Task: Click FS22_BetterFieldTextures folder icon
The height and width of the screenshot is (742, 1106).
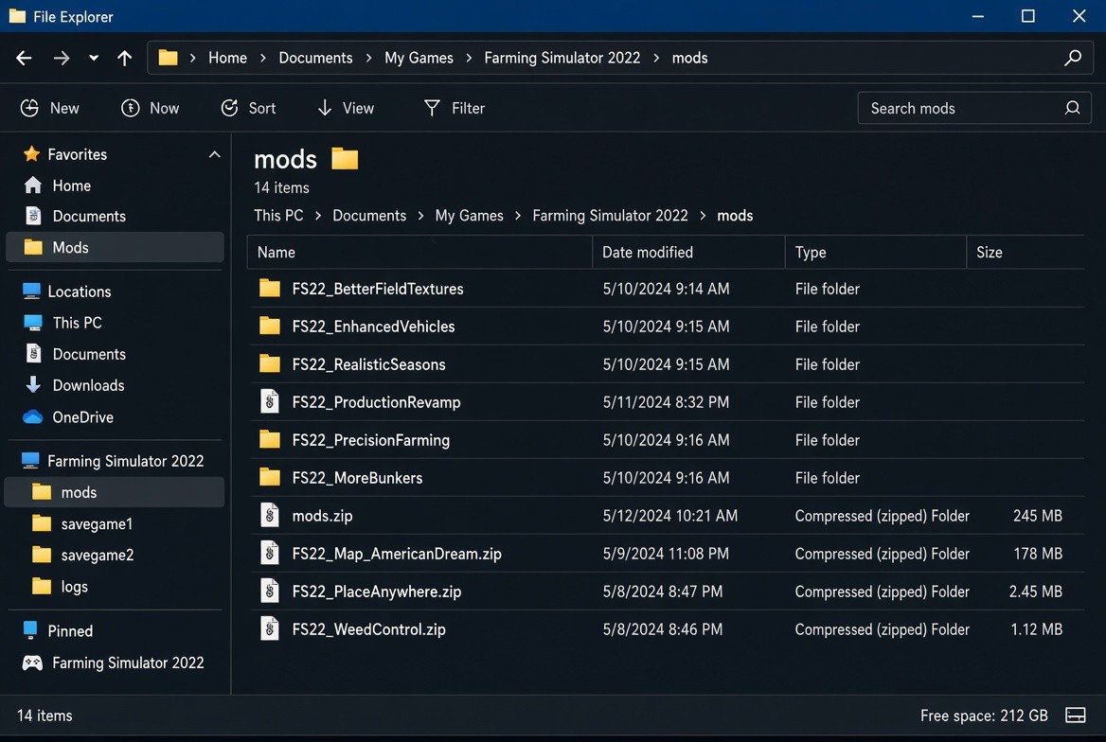Action: tap(270, 288)
